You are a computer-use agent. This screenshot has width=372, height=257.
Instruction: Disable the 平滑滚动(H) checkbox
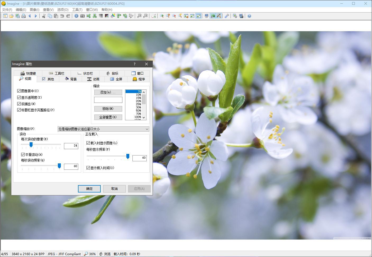coord(23,155)
